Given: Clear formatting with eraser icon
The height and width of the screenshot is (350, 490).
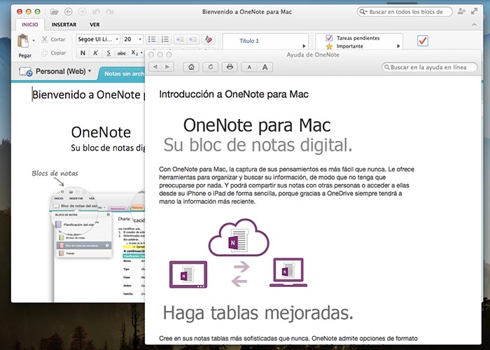Looking at the screenshot, I should pyautogui.click(x=208, y=39).
